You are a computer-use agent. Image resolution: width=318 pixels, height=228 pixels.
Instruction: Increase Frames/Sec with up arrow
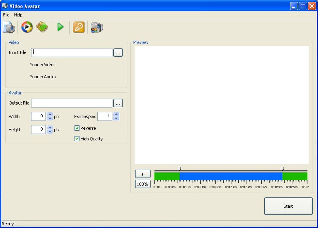(117, 114)
